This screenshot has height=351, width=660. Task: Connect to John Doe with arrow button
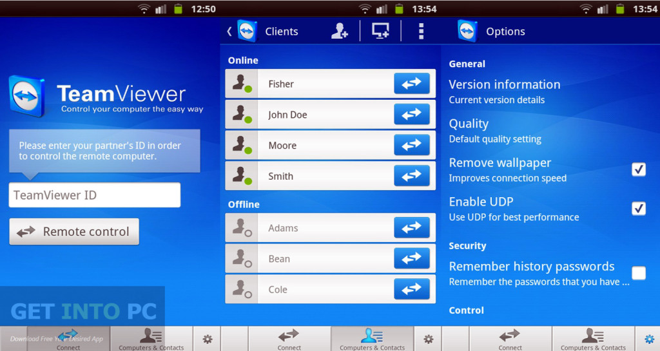412,114
